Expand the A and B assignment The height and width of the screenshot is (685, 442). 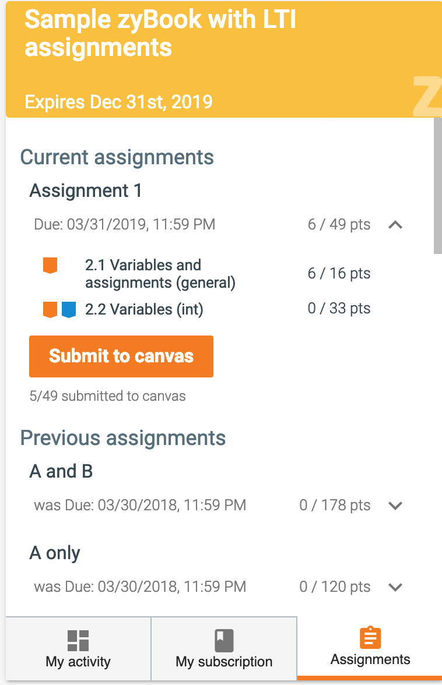click(395, 506)
